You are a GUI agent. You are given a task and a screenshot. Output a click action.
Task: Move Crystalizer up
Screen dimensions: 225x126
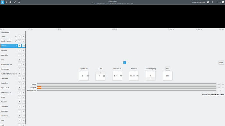[x=20, y=83]
